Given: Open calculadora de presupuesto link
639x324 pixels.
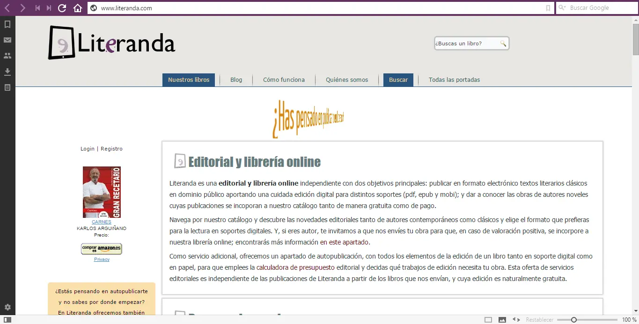Looking at the screenshot, I should coord(295,267).
